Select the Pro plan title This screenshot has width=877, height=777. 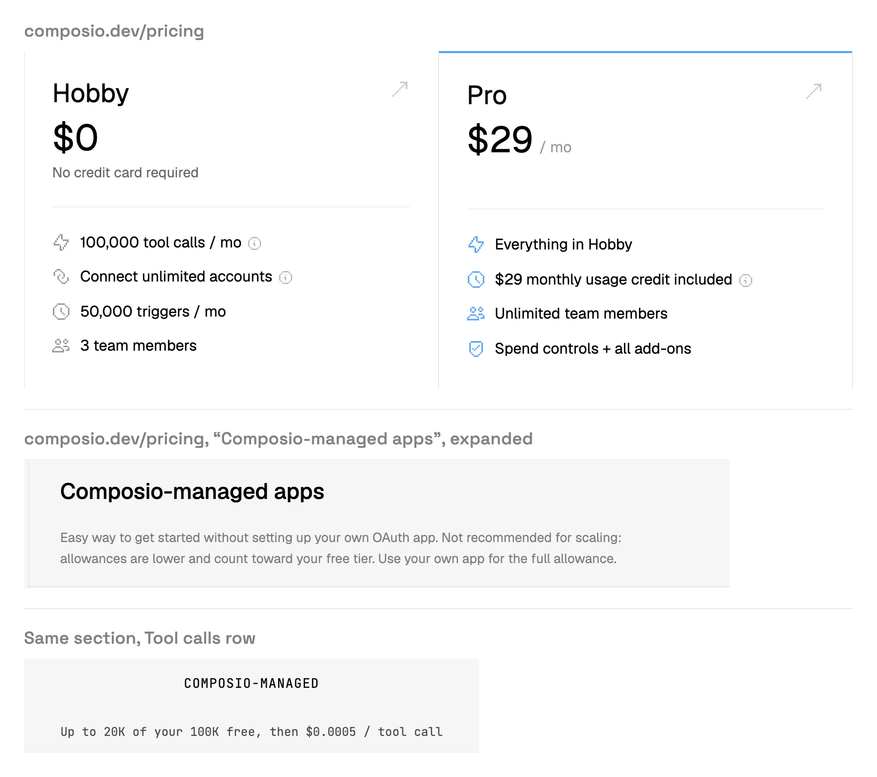pyautogui.click(x=487, y=96)
